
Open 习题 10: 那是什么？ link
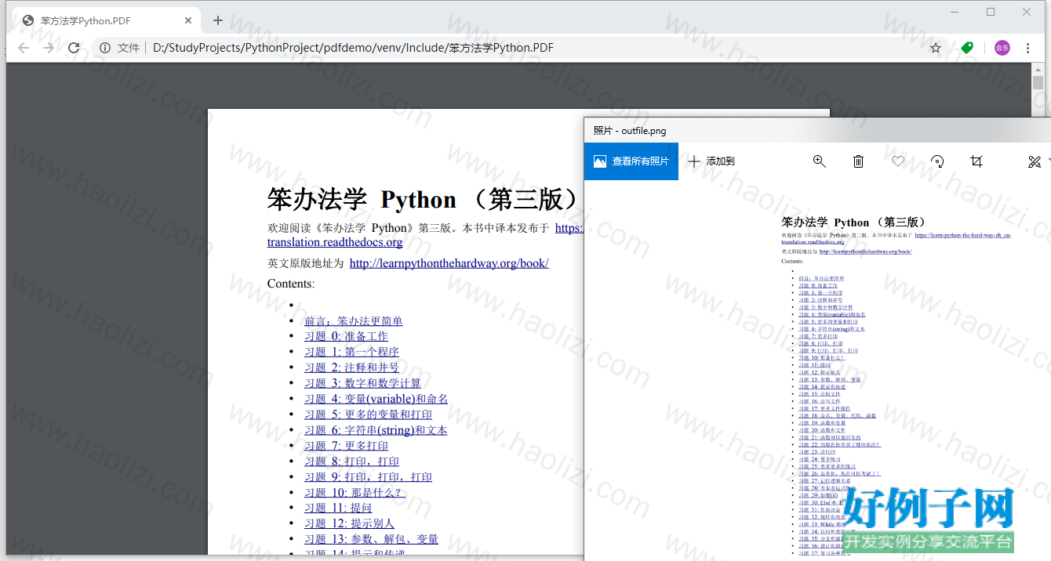pyautogui.click(x=355, y=493)
